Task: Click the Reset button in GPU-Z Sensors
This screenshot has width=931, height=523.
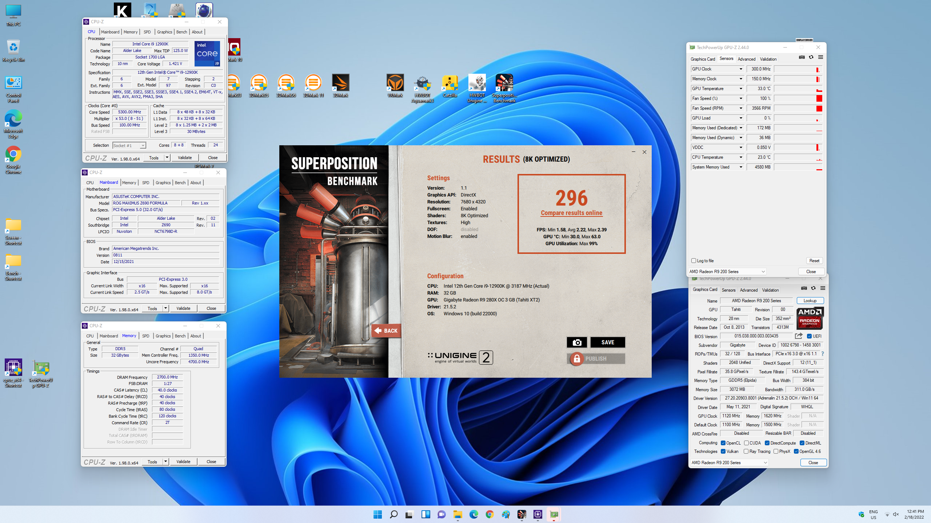Action: pos(814,261)
